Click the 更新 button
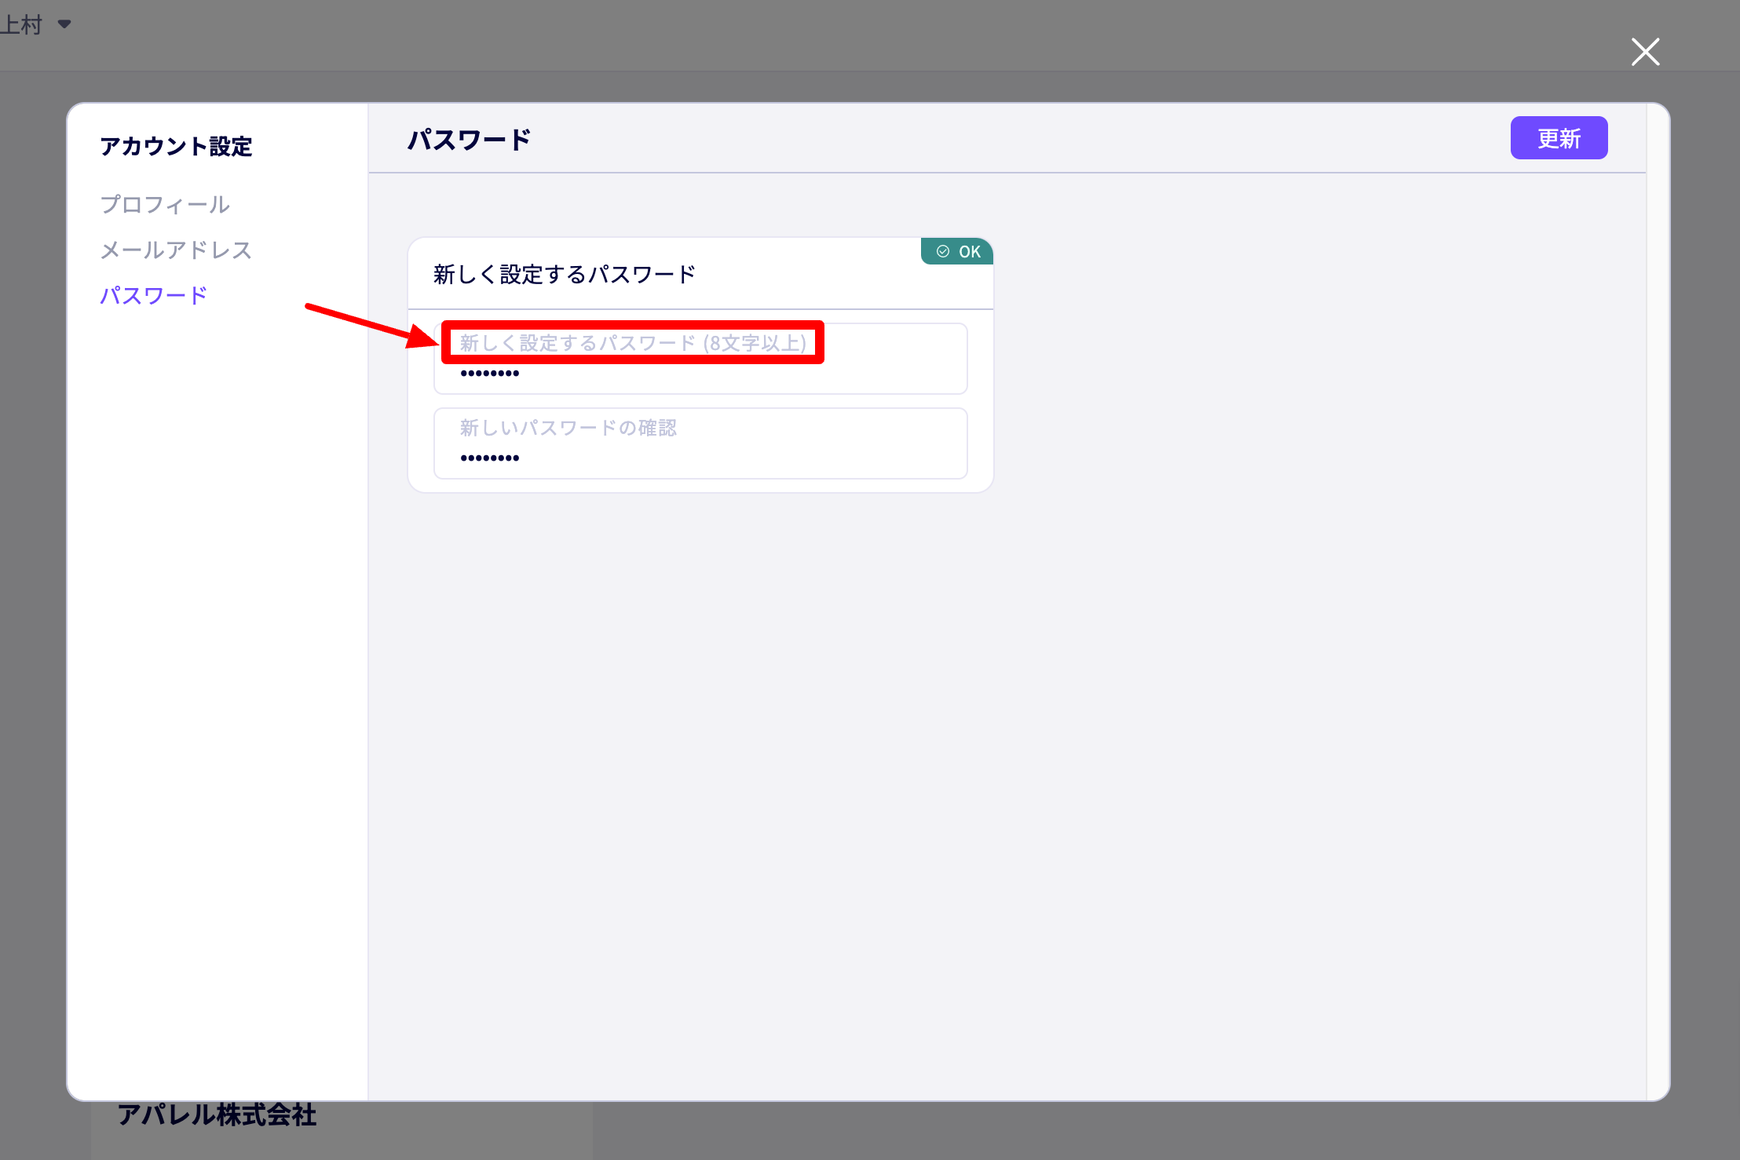The image size is (1740, 1160). (1559, 138)
